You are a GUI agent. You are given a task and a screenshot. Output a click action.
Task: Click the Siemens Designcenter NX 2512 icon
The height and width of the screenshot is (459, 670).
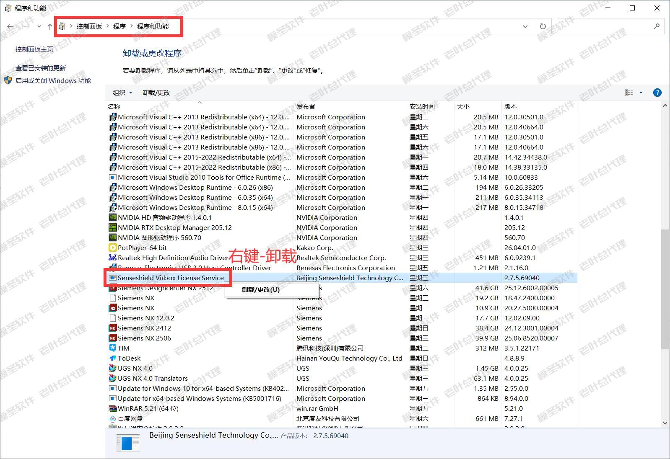pyautogui.click(x=112, y=288)
